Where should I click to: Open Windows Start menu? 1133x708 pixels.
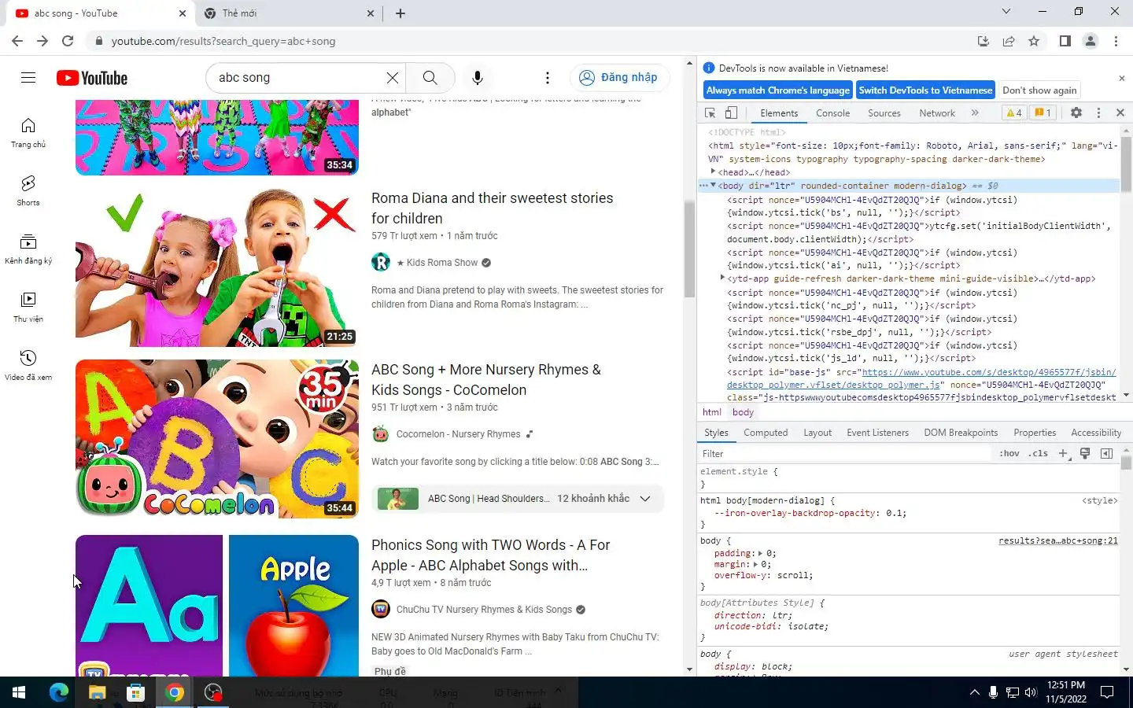19,692
